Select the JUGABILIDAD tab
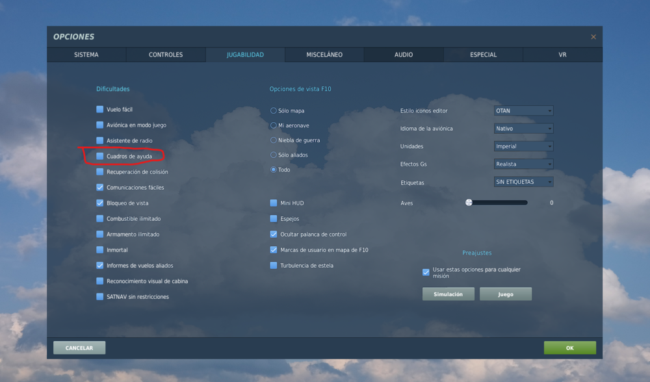The image size is (650, 382). tap(245, 55)
